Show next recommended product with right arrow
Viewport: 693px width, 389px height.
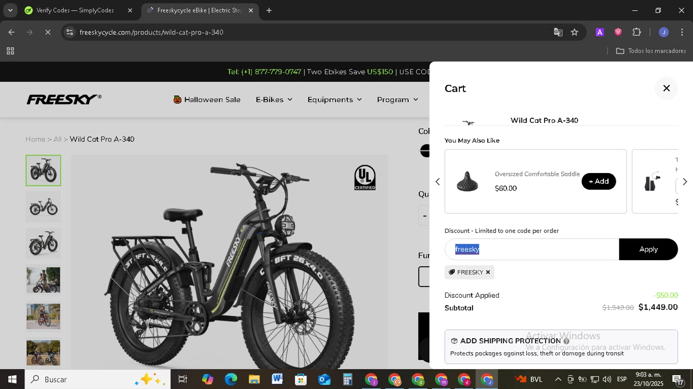685,182
